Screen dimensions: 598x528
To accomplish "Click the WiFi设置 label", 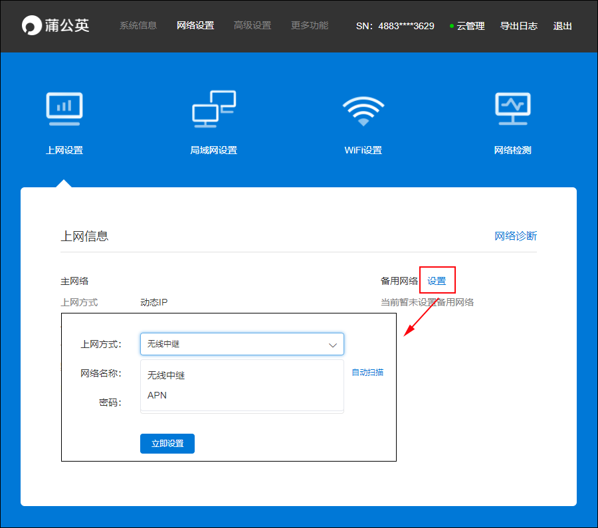I will coord(363,150).
